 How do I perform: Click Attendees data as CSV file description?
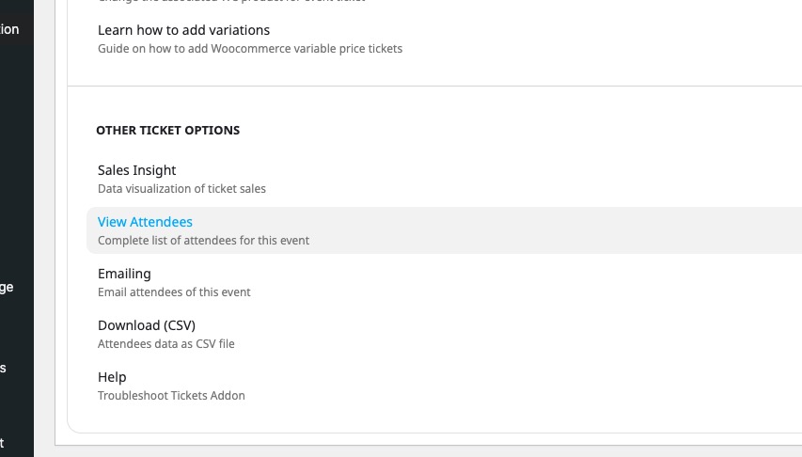tap(165, 344)
